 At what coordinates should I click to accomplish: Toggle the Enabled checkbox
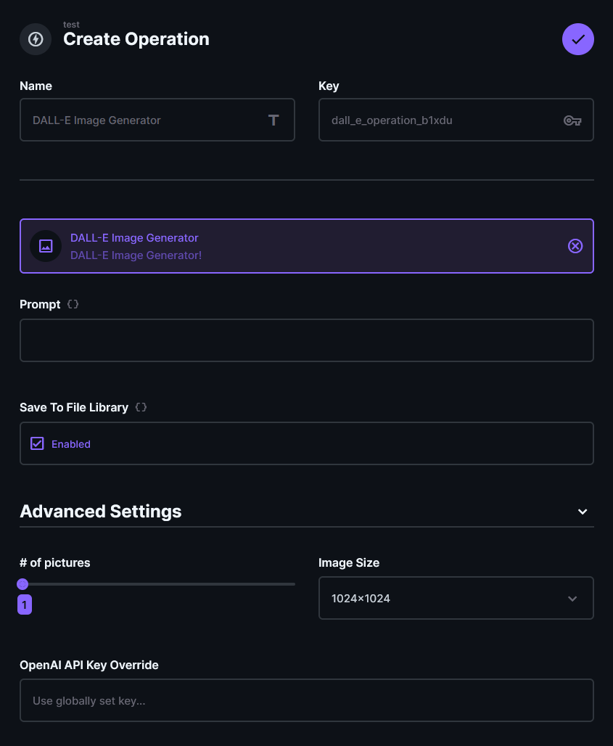37,443
